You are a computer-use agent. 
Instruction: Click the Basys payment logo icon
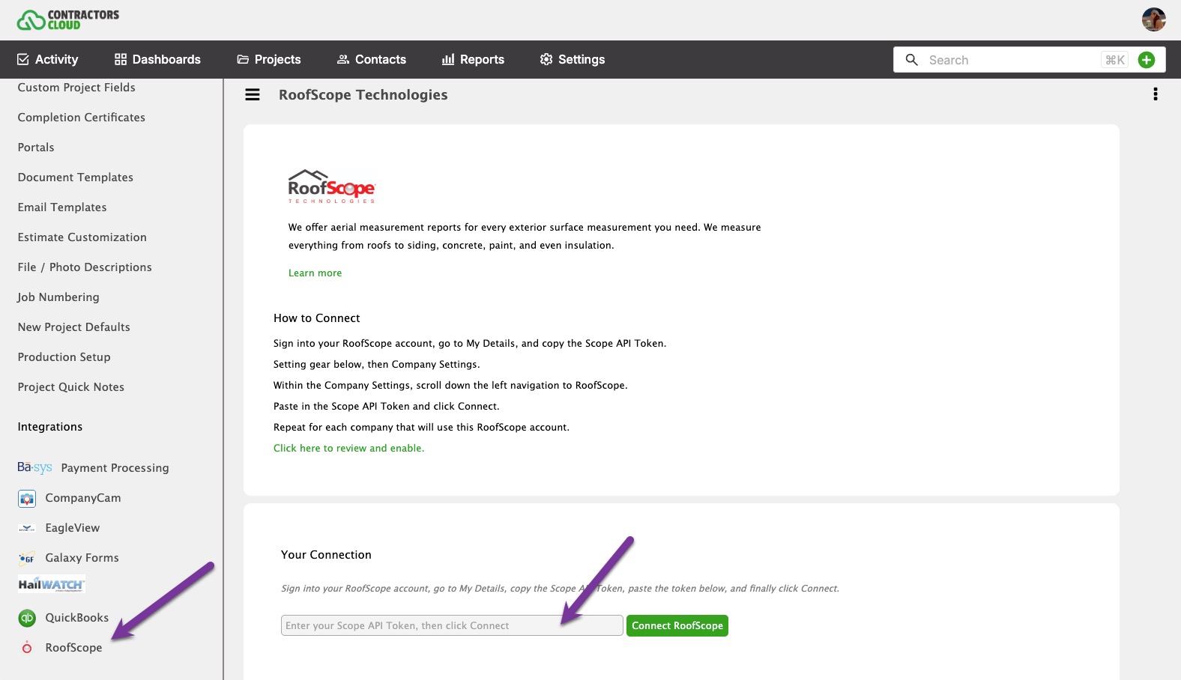[34, 467]
